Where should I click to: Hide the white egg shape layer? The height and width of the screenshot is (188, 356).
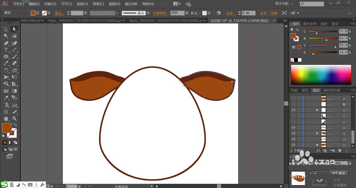[x=293, y=110]
